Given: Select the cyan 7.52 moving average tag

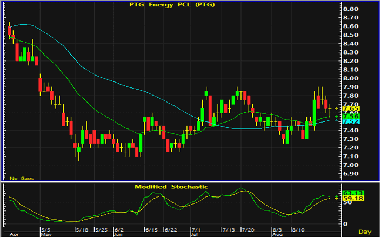Looking at the screenshot, I should point(351,121).
